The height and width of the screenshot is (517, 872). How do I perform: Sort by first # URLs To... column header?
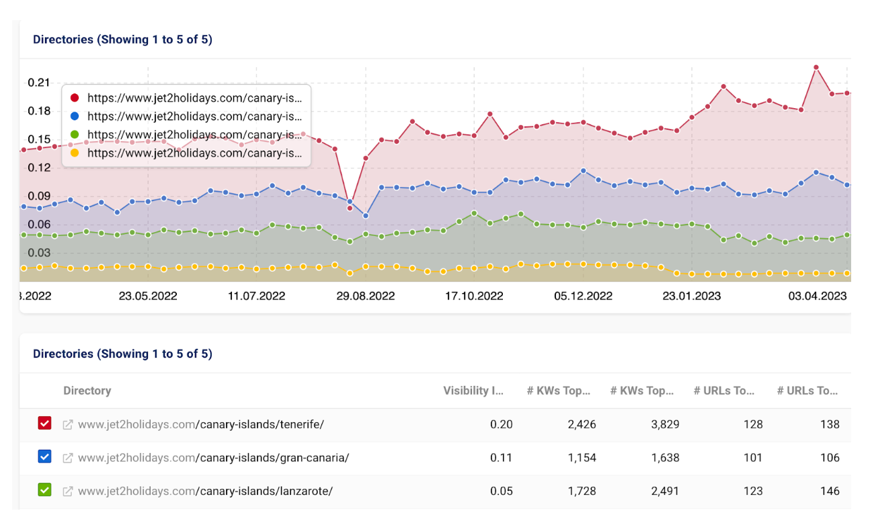click(x=724, y=391)
